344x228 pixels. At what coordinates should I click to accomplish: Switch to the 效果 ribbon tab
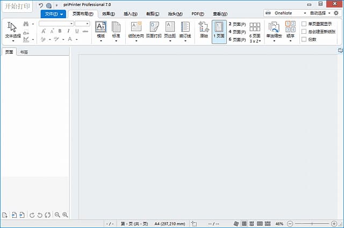click(x=109, y=13)
